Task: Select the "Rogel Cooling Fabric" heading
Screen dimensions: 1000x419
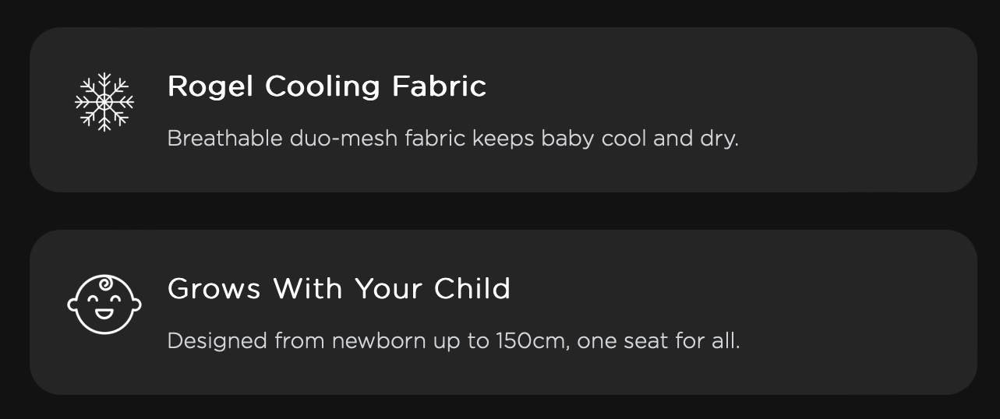Action: (x=327, y=86)
